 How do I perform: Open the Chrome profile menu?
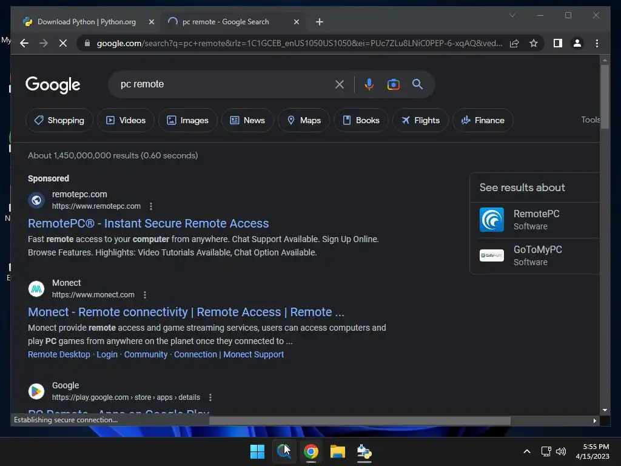[577, 43]
